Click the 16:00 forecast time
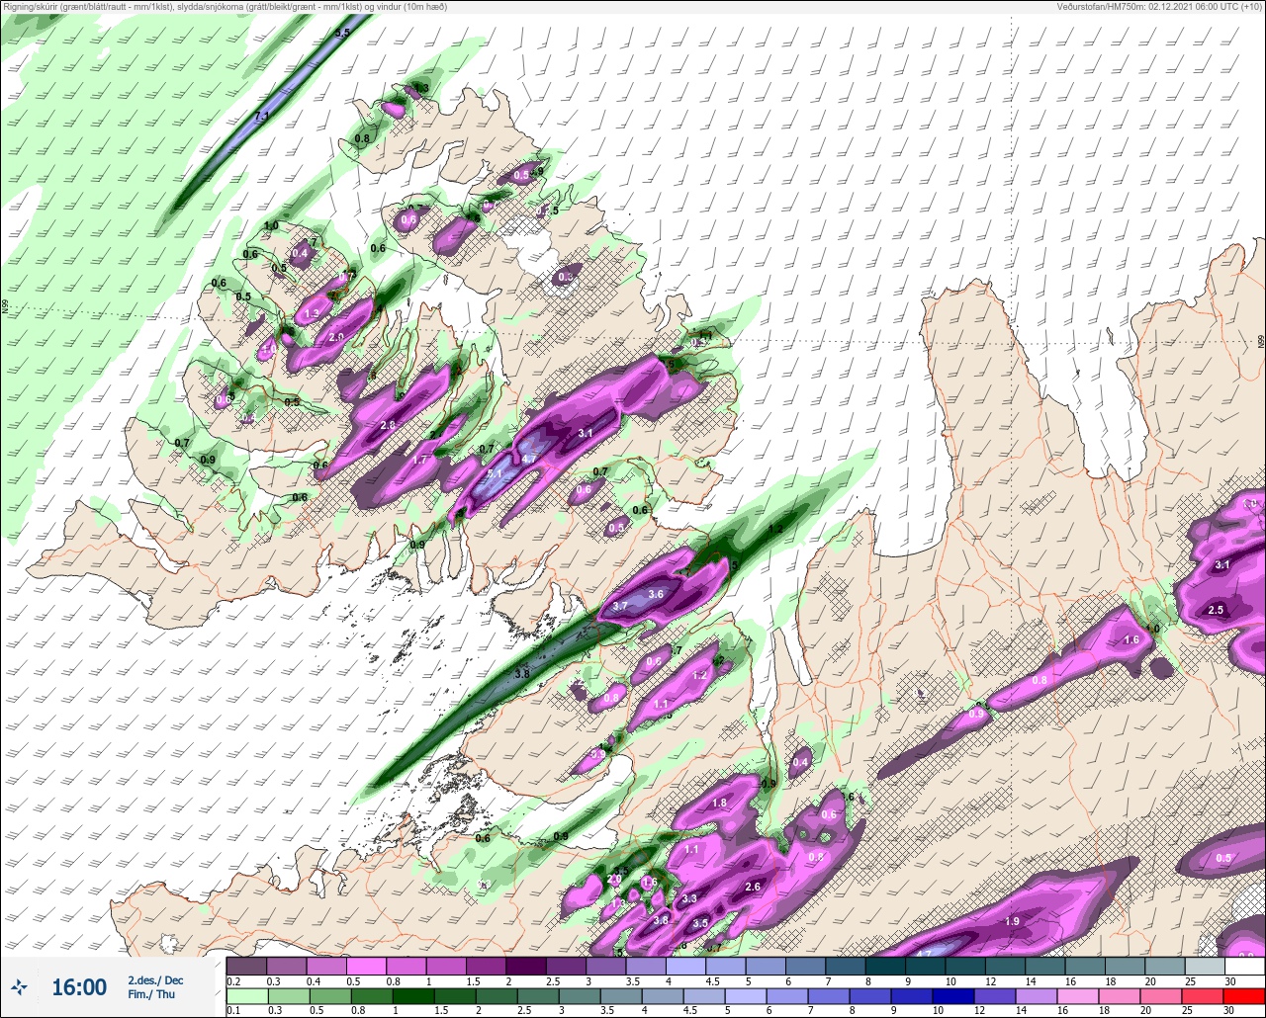The width and height of the screenshot is (1266, 1018). pyautogui.click(x=79, y=987)
